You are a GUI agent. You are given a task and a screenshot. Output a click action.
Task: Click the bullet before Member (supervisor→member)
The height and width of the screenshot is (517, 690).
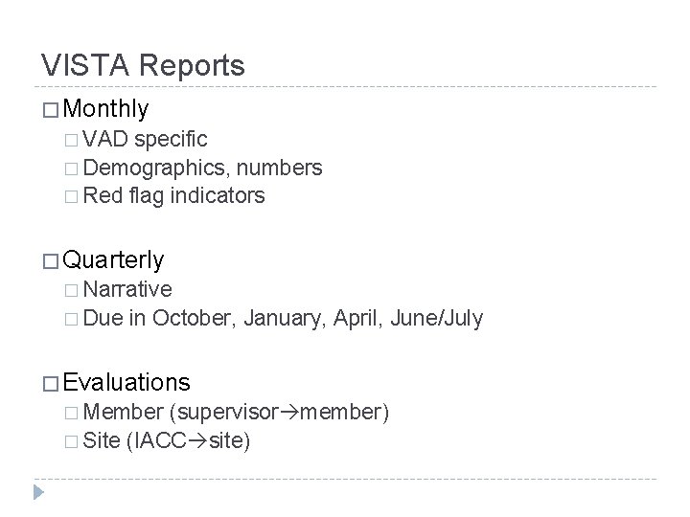pos(71,413)
